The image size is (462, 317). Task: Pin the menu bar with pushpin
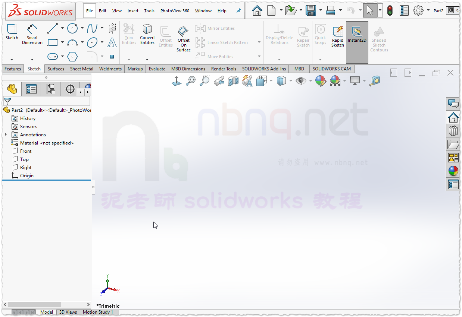pyautogui.click(x=239, y=11)
